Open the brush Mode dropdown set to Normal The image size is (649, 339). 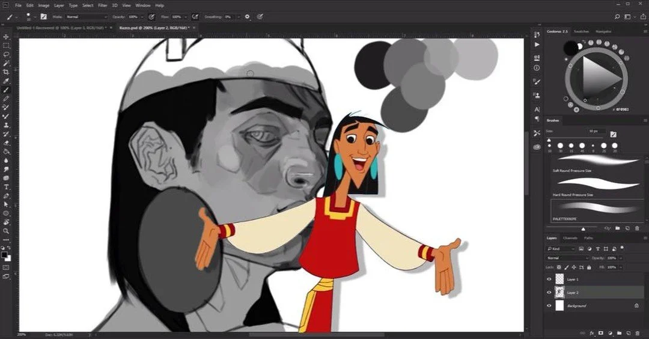(x=87, y=17)
